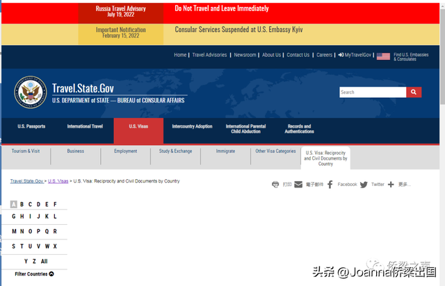Click the Travel.State.Gov site title
Image resolution: width=445 pixels, height=286 pixels.
click(83, 88)
